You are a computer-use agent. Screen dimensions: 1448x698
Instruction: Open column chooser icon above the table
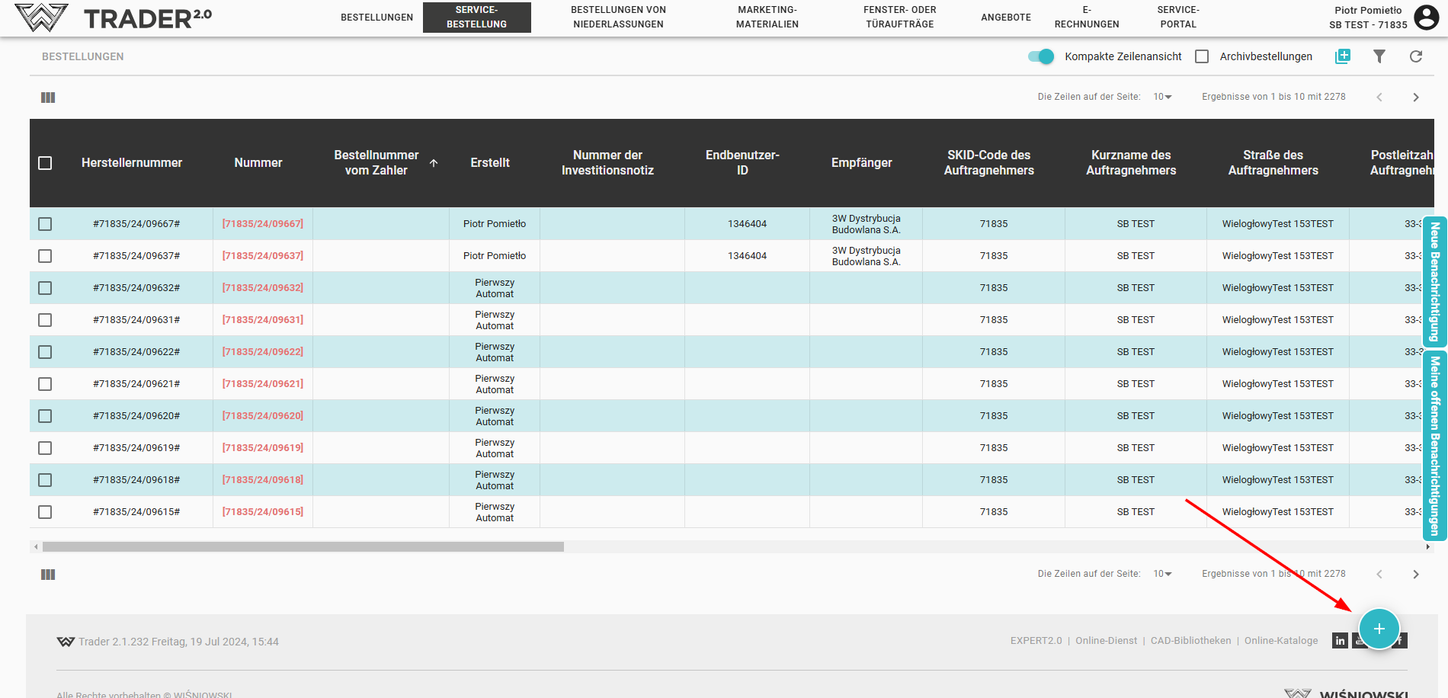pos(48,98)
